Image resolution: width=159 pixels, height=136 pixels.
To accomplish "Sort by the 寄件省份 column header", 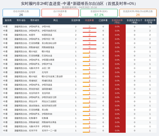I will pyautogui.click(x=21, y=20).
